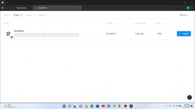Navigate forward with right chevron
Image resolution: width=195 pixels, height=109 pixels.
pos(14,8)
